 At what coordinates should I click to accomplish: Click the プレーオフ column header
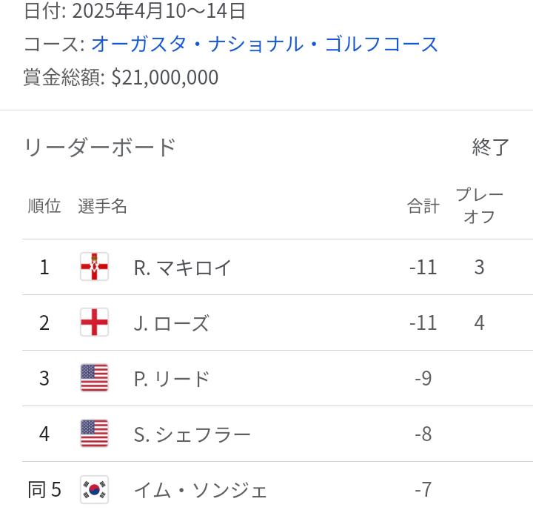[479, 206]
